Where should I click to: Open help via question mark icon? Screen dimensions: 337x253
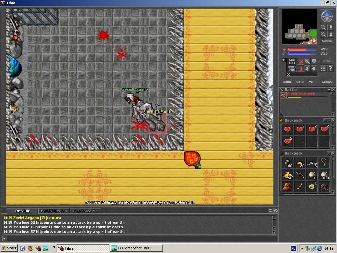tap(330, 69)
